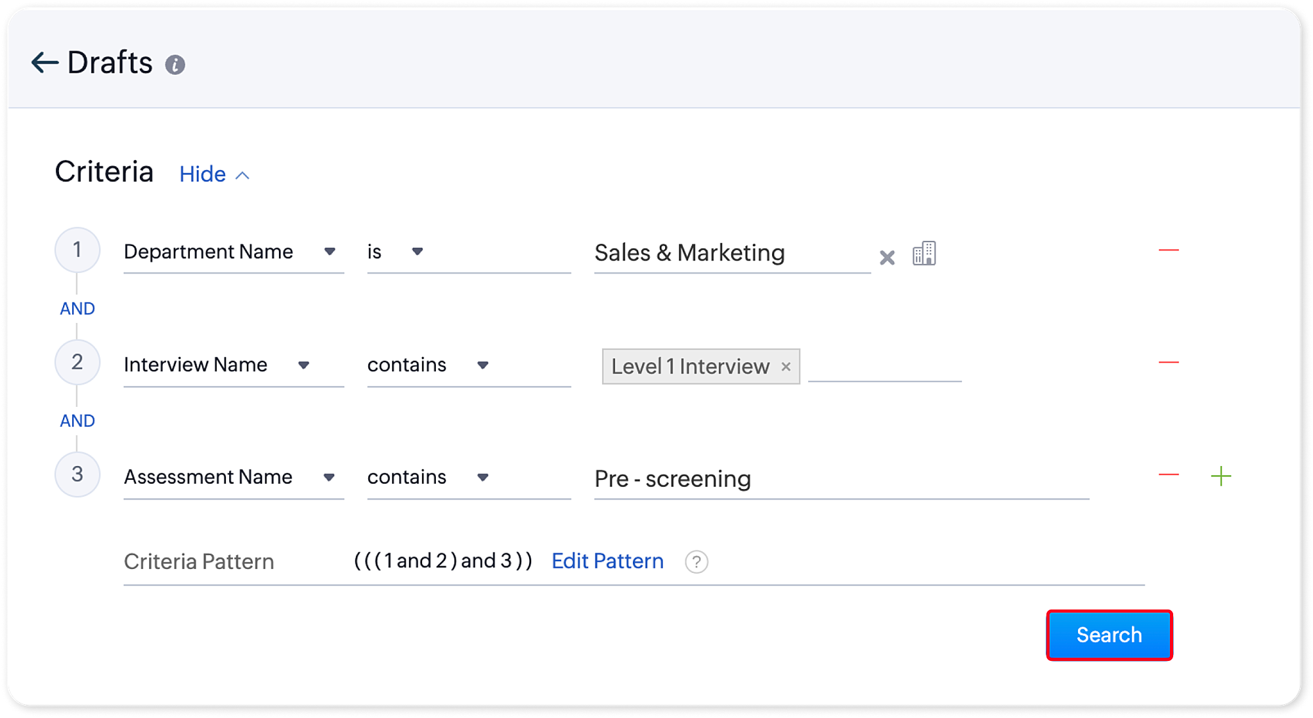Remove the Level 1 Interview tag
The height and width of the screenshot is (718, 1313).
coord(786,367)
